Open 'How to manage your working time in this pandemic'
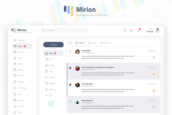 98,67
